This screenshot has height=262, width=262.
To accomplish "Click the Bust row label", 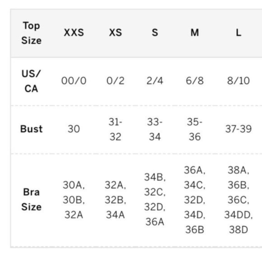I will [31, 129].
